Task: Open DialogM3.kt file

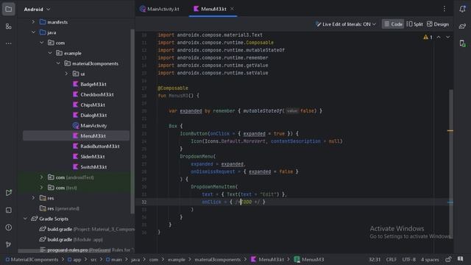Action: (90, 115)
